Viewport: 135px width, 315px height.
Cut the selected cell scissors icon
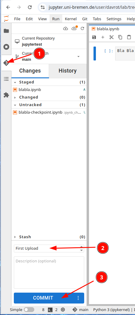[x=112, y=37]
